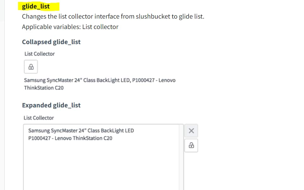Click 'ThinkStation C20' in collapsed summary

point(44,88)
